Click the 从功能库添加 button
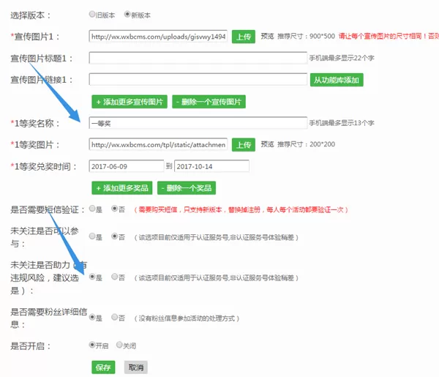The width and height of the screenshot is (439, 377). click(337, 80)
